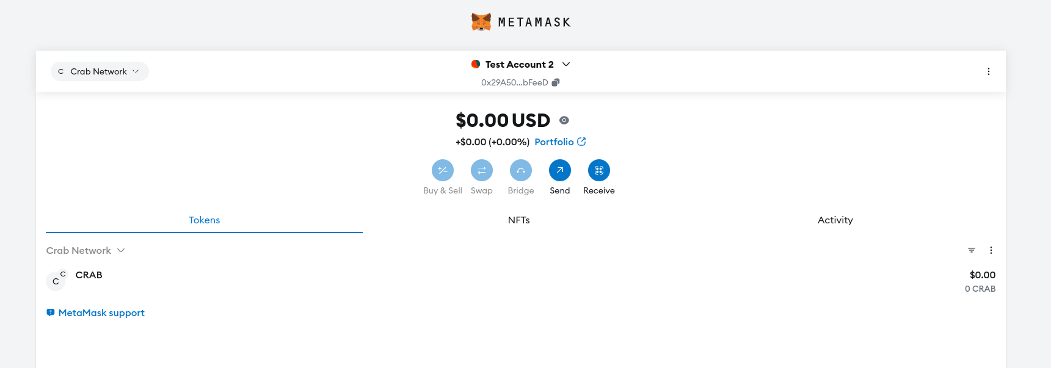Viewport: 1051px width, 368px height.
Task: Select the Tokens tab
Action: 204,220
